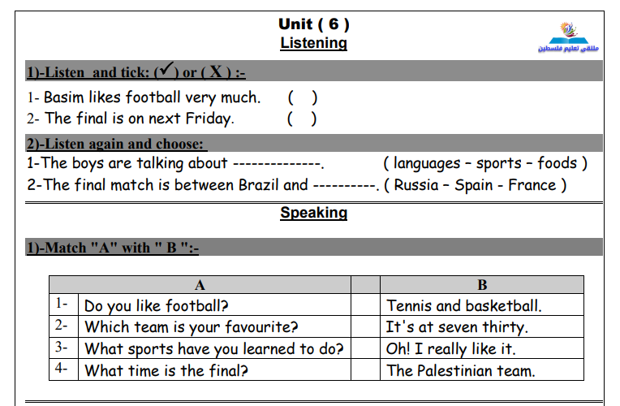
Task: Click column B header of matching table
Action: click(x=481, y=285)
